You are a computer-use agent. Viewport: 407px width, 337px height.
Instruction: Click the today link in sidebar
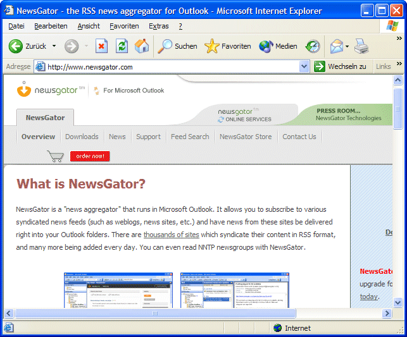tap(368, 297)
